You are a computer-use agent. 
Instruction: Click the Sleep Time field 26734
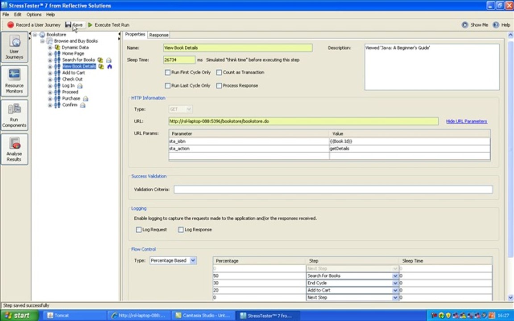[179, 60]
